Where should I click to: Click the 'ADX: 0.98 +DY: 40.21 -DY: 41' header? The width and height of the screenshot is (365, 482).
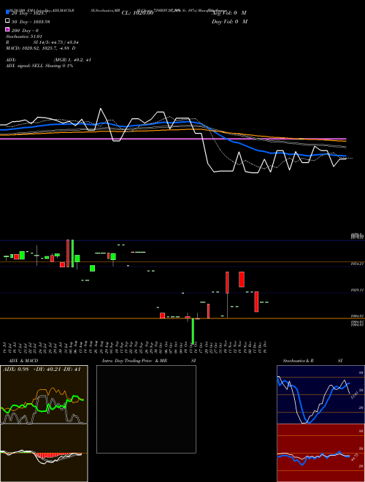pos(42,370)
